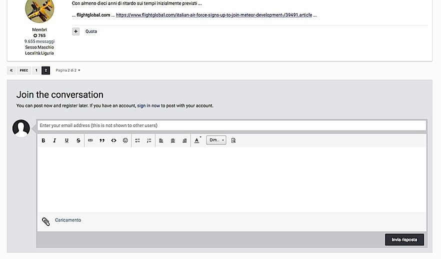Click the email address input field
The image size is (441, 259).
(231, 125)
